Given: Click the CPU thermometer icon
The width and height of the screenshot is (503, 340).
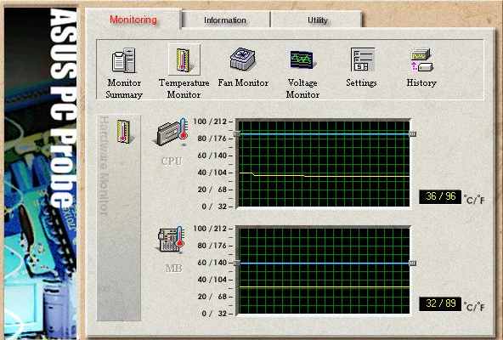Looking at the screenshot, I should [x=172, y=132].
